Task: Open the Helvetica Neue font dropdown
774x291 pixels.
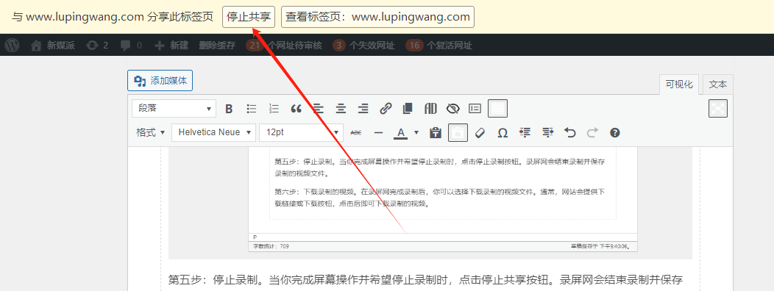Action: (x=214, y=133)
